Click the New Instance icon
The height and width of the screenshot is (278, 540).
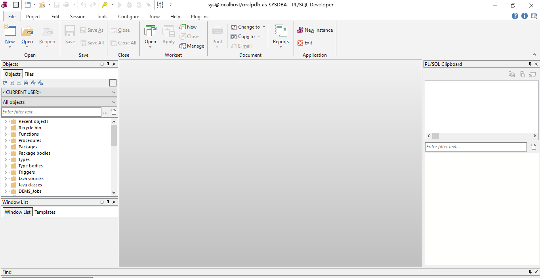[x=315, y=30]
